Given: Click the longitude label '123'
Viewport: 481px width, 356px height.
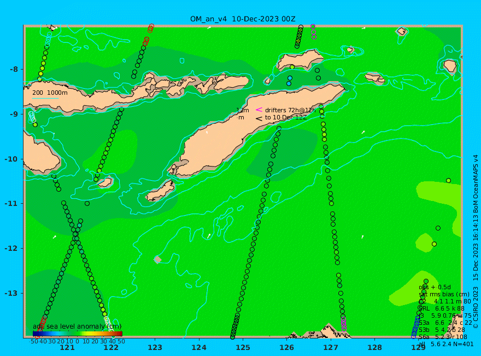Looking at the screenshot, I should (x=155, y=348).
